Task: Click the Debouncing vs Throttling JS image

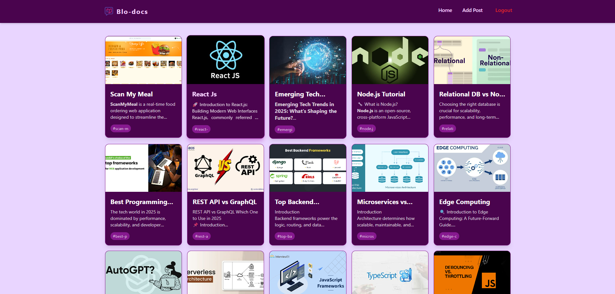Action: (x=472, y=273)
